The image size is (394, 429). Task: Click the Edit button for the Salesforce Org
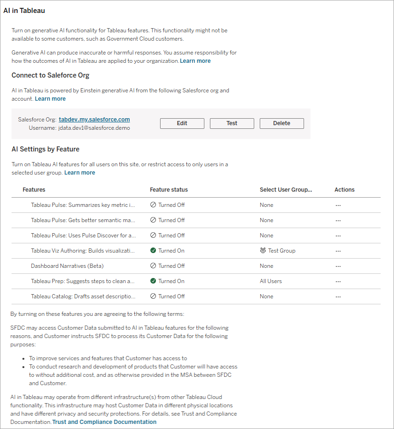point(182,123)
